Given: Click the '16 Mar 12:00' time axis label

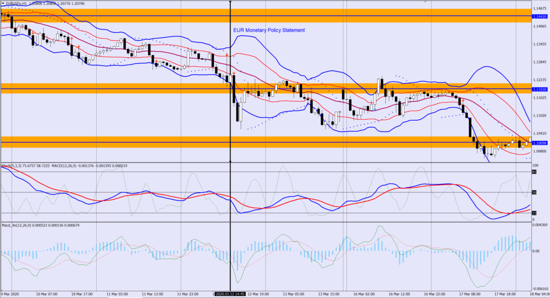Looking at the screenshot, I should coord(400,294).
